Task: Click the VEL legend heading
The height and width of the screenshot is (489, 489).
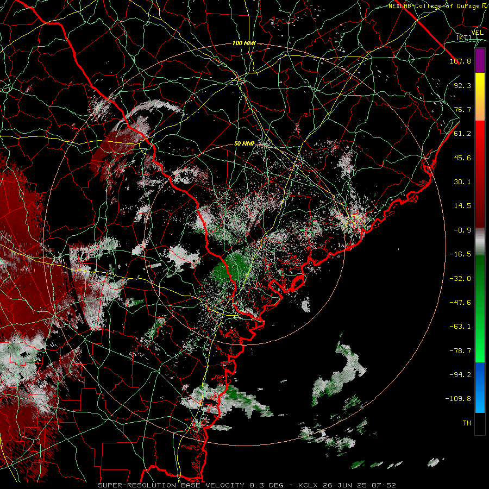Action: (x=477, y=33)
